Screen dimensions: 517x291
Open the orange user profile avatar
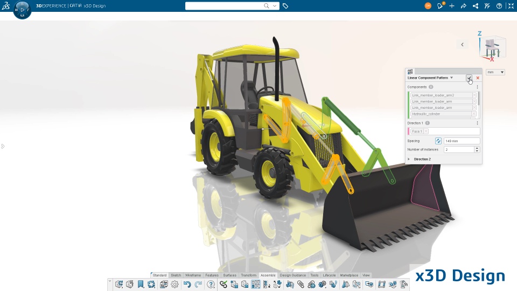click(428, 6)
